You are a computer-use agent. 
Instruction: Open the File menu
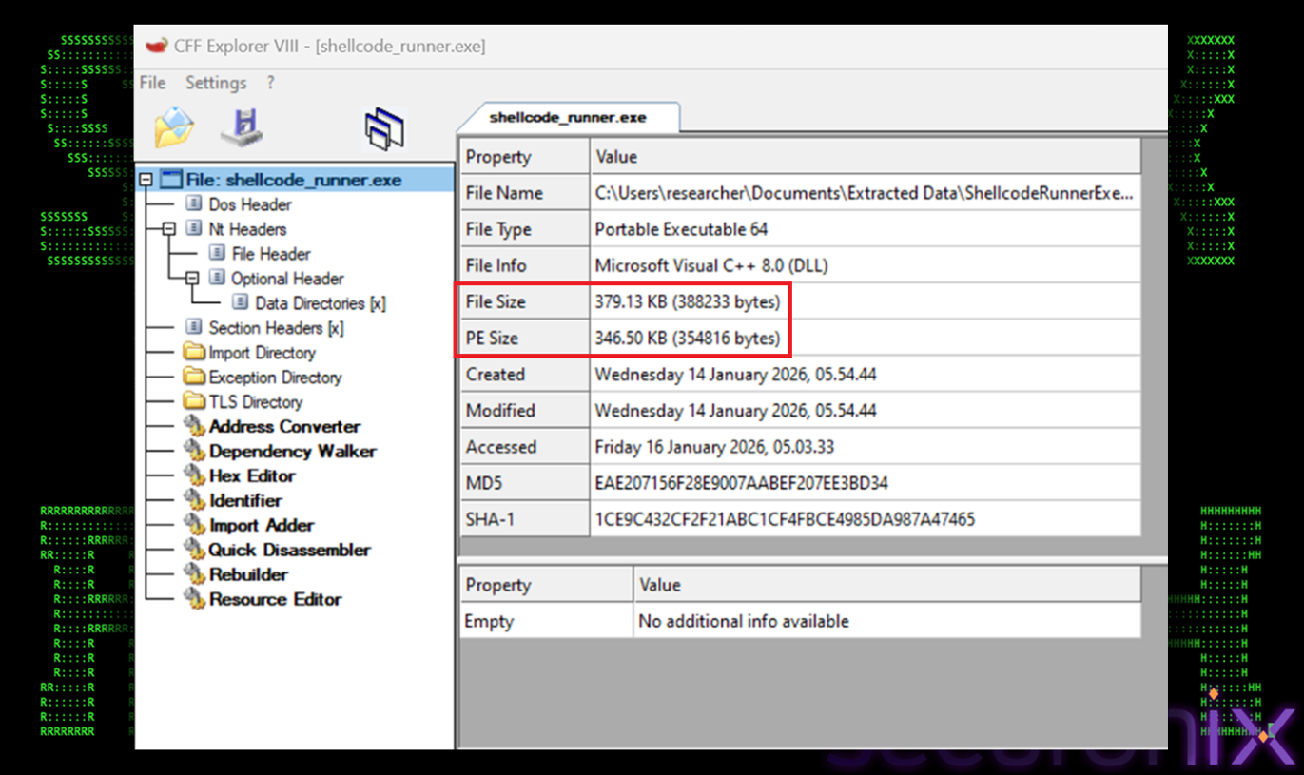pos(152,83)
